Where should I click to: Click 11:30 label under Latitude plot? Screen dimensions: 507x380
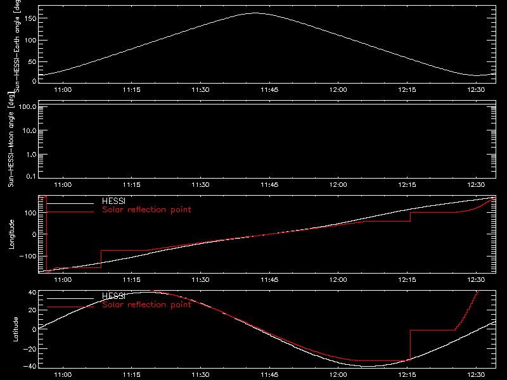[200, 375]
